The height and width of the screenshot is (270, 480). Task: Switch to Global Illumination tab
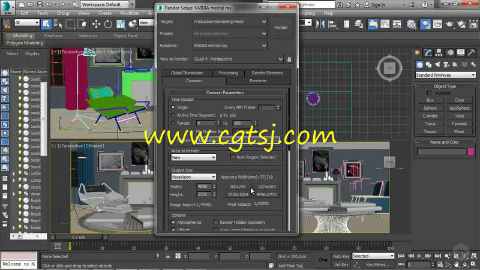pyautogui.click(x=187, y=73)
